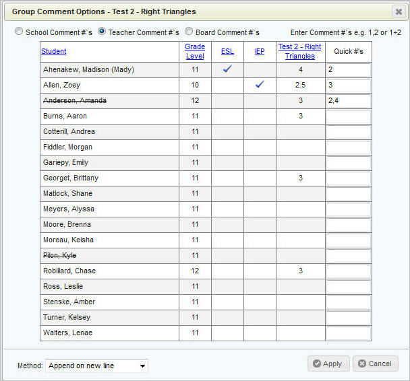The image size is (410, 381).
Task: Edit Quick #'s field for Ahenakew, Madison
Action: click(348, 70)
